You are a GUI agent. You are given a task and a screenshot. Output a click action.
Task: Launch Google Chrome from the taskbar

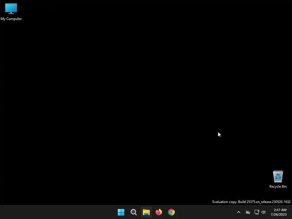tap(171, 212)
